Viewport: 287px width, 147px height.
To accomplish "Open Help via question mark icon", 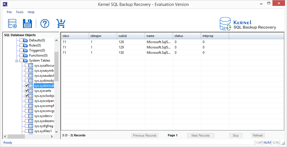I will click(45, 24).
